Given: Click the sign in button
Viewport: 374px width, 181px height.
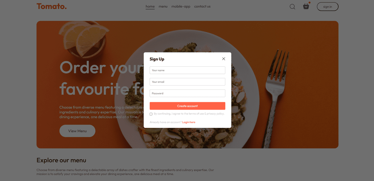Looking at the screenshot, I should point(328,7).
